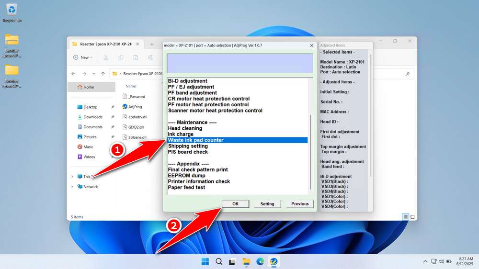
Task: Close the AdjProg dialog window
Action: coord(312,45)
